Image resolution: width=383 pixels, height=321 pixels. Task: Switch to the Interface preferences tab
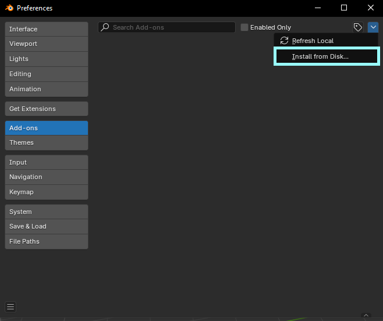coord(47,29)
